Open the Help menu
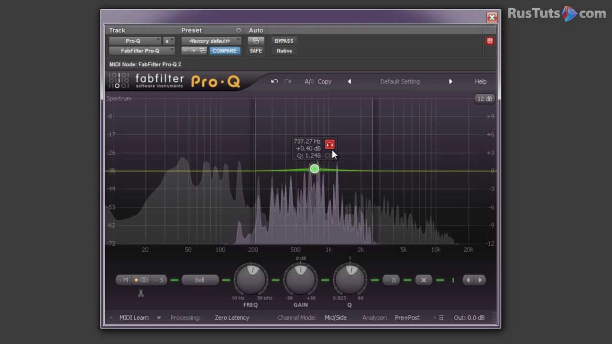The height and width of the screenshot is (344, 612). point(481,82)
